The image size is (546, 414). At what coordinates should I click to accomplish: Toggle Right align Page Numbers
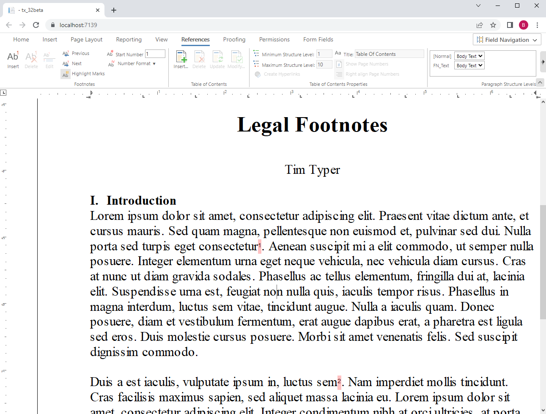coord(368,74)
